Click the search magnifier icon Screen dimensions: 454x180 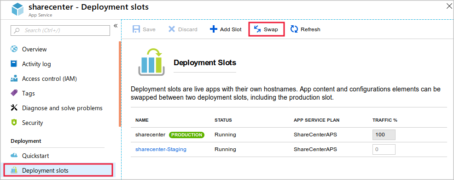pos(17,30)
